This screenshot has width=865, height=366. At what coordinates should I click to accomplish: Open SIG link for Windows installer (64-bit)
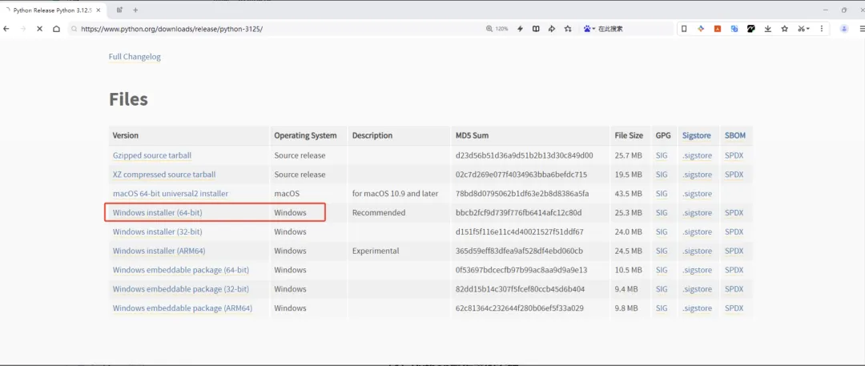click(x=662, y=212)
